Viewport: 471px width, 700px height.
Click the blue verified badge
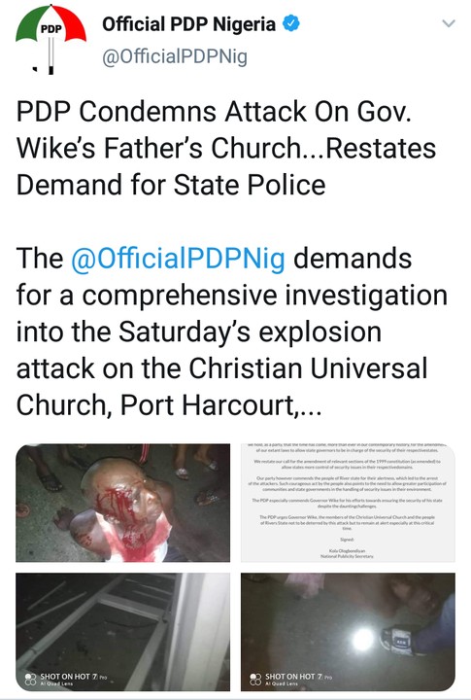point(291,23)
